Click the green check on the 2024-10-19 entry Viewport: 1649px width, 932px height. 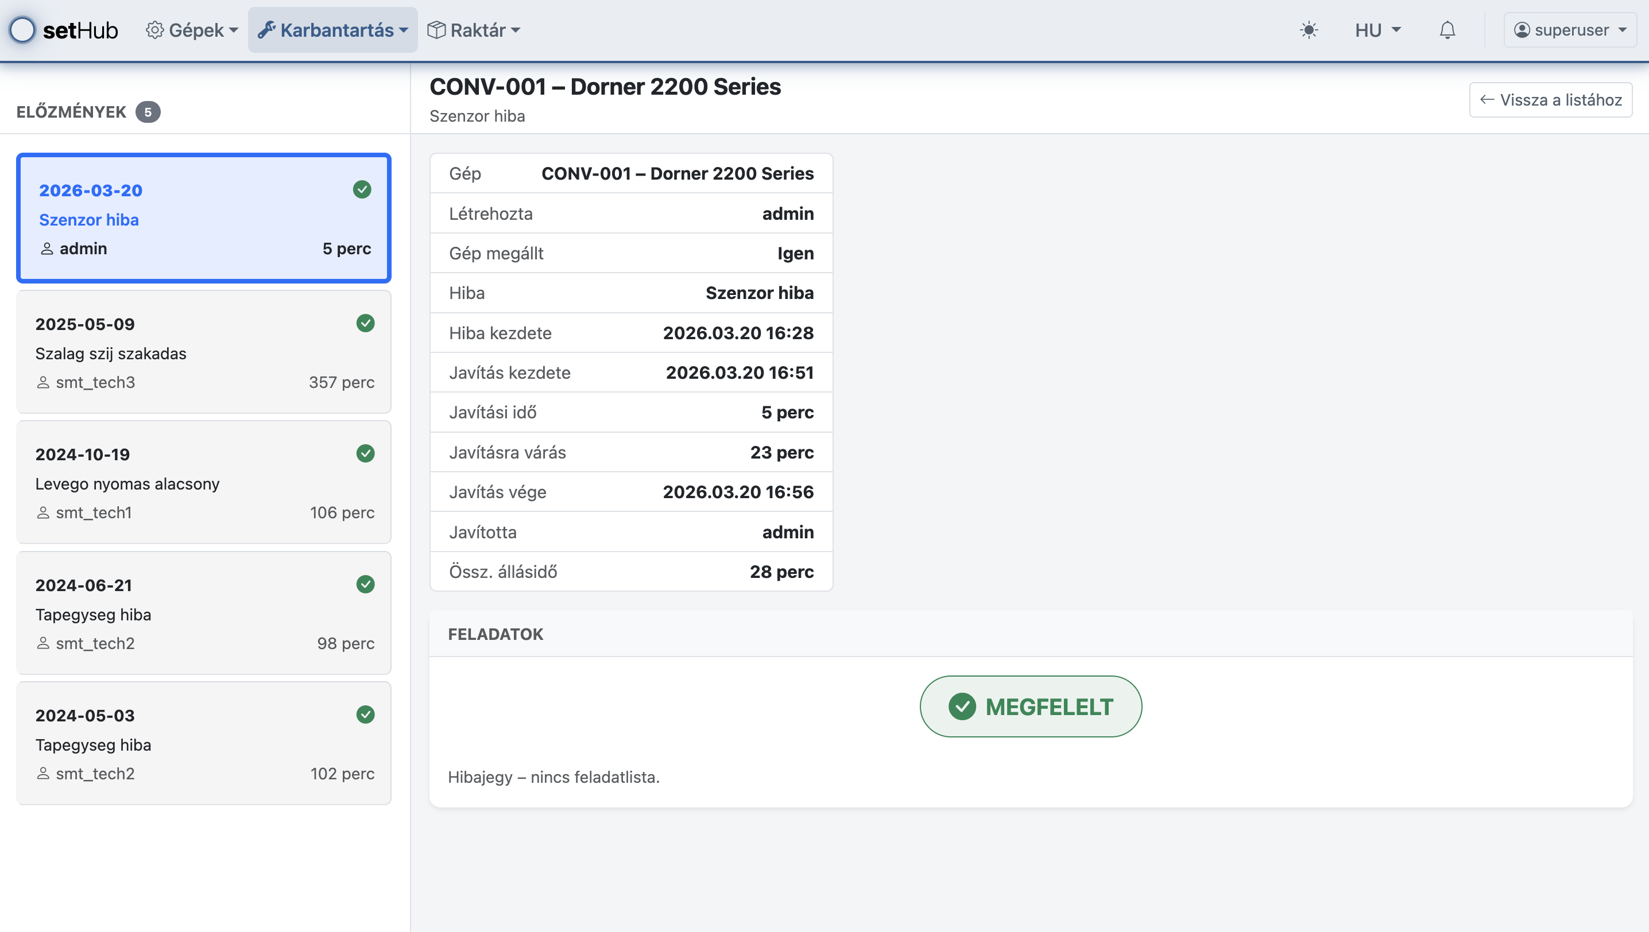point(365,454)
